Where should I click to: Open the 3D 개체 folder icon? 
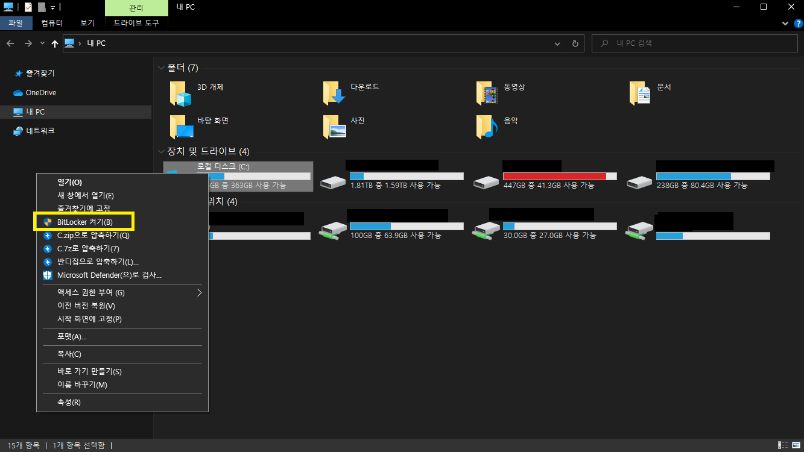pos(180,93)
